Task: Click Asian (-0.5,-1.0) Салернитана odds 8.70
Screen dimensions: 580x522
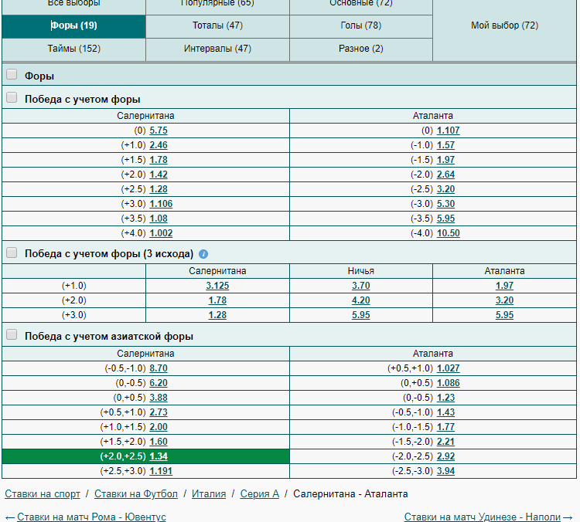Action: [x=159, y=368]
